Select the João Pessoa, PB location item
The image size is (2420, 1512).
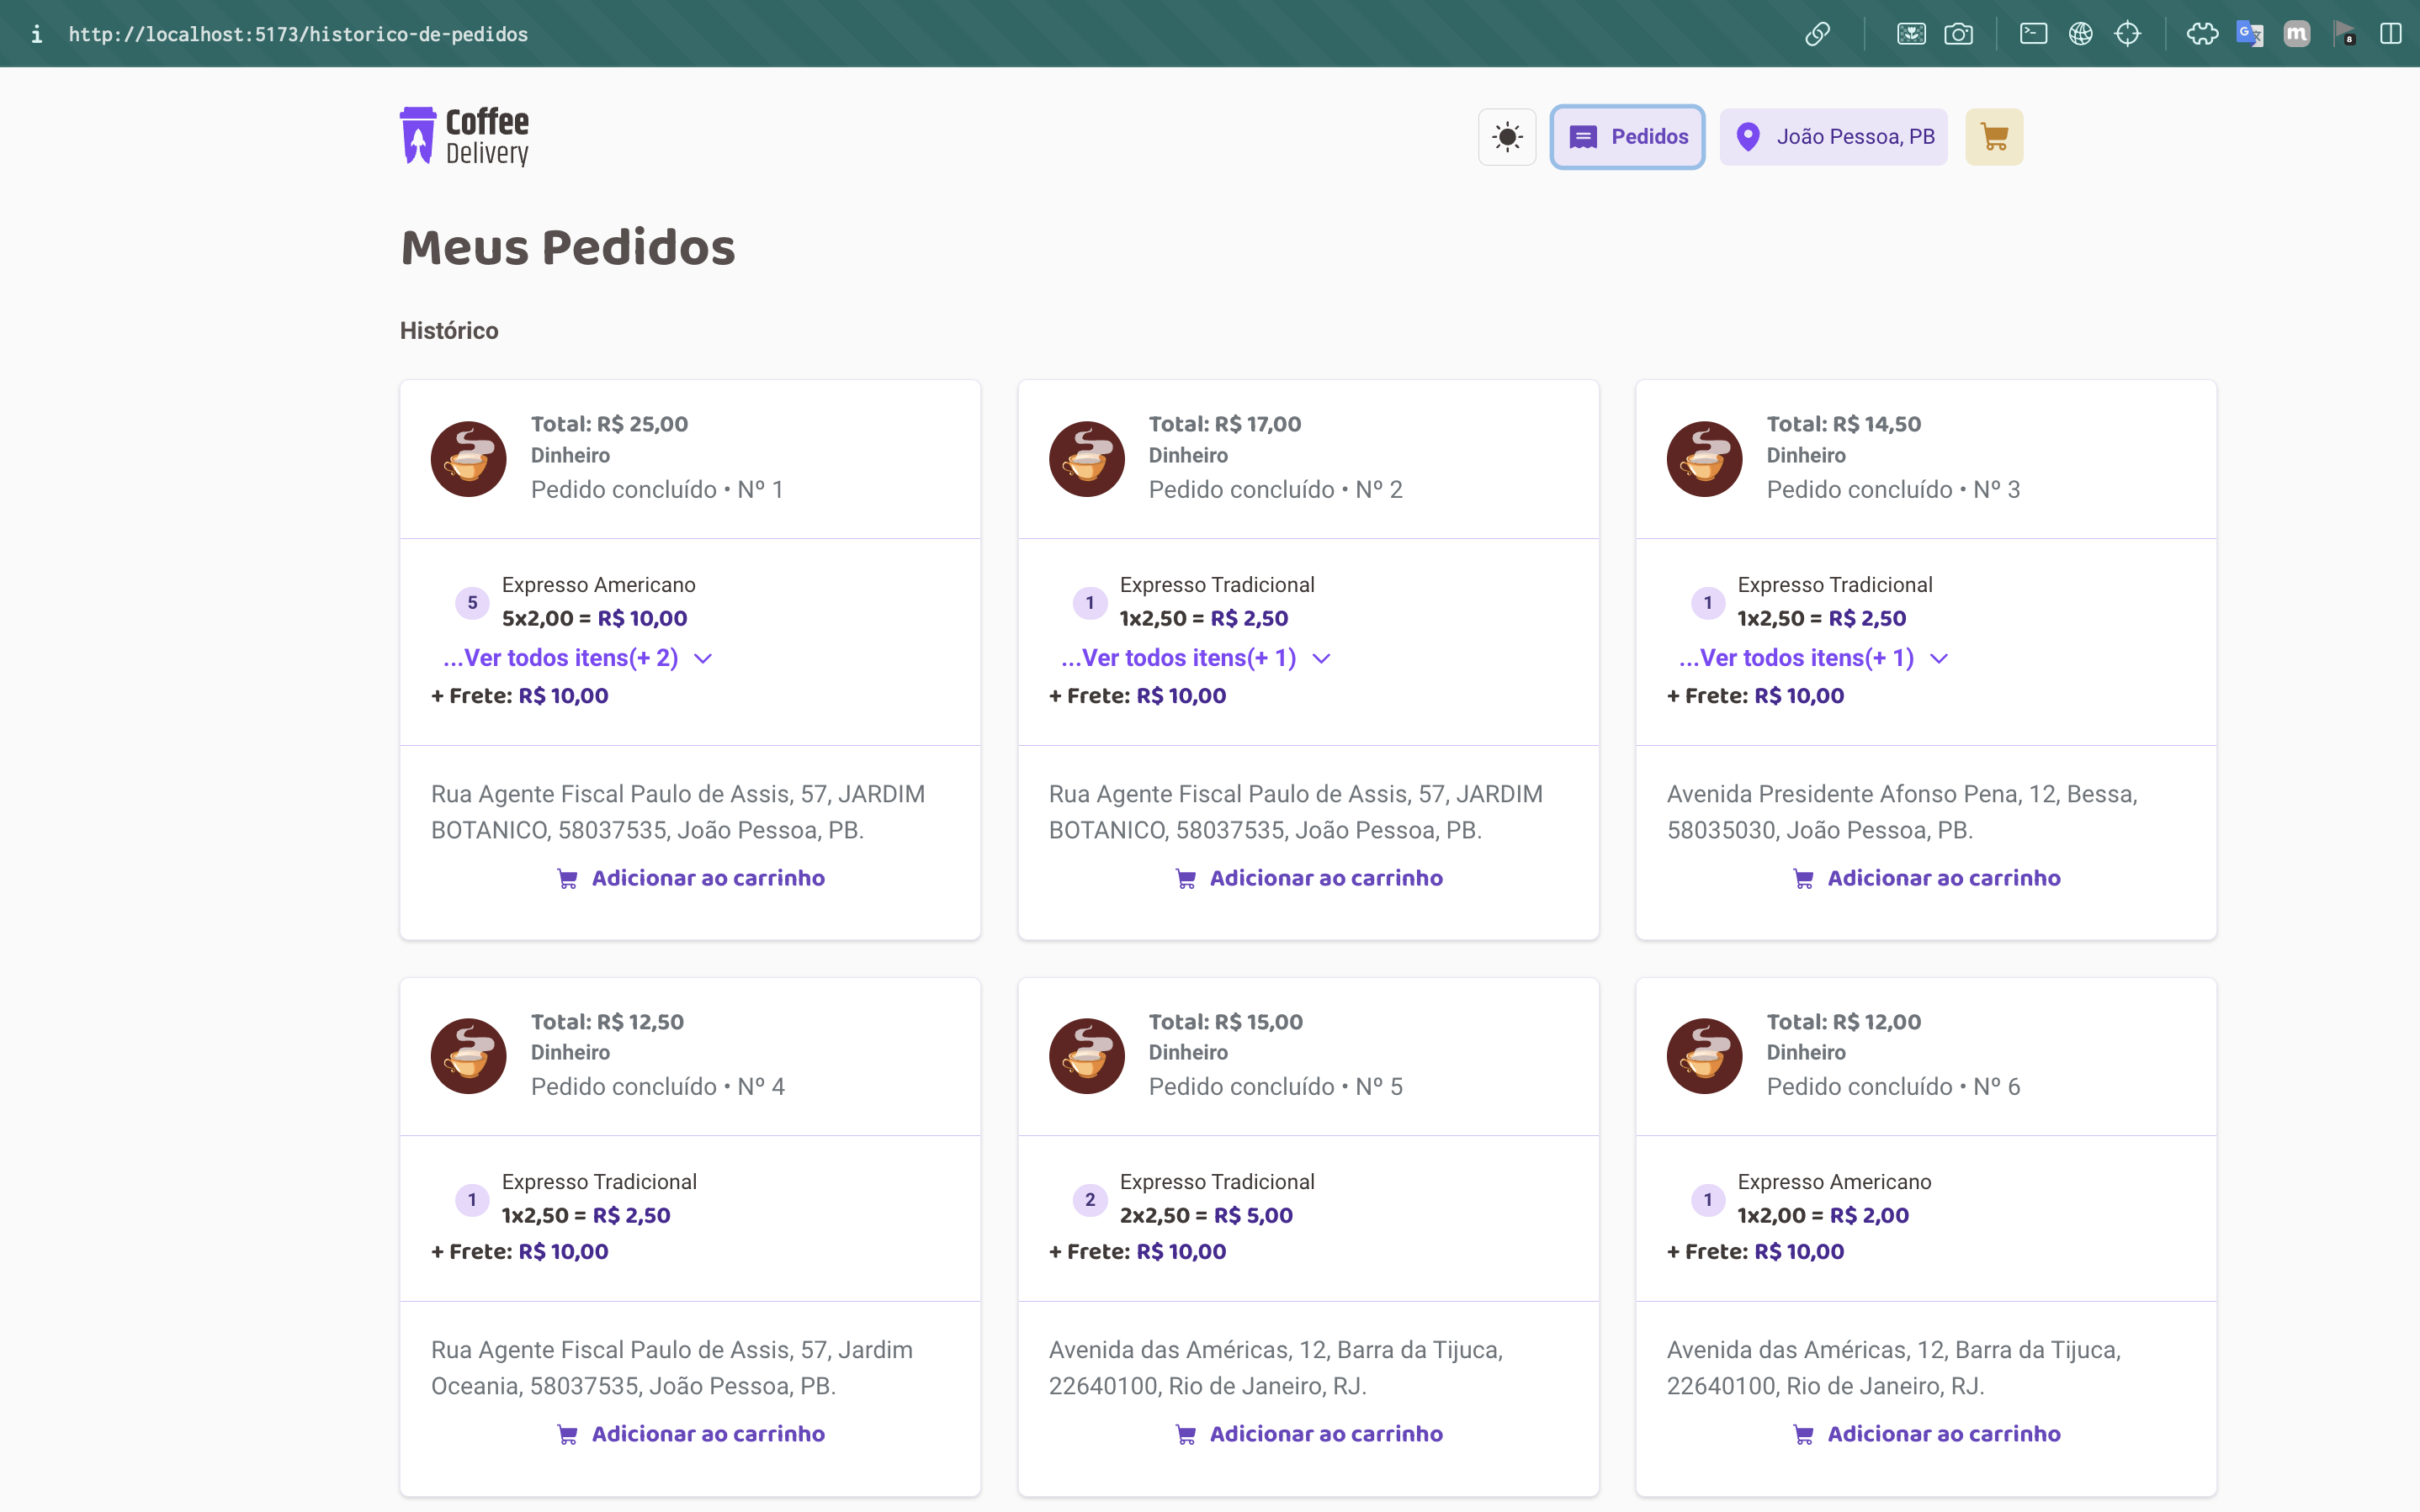click(x=1833, y=137)
